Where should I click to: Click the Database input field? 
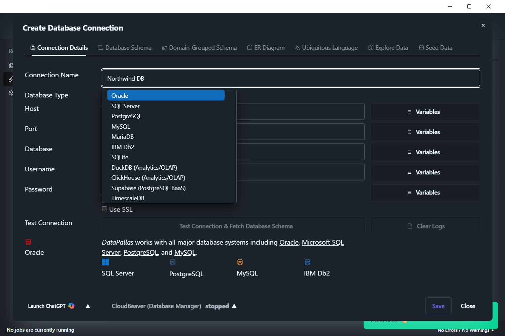tap(300, 152)
